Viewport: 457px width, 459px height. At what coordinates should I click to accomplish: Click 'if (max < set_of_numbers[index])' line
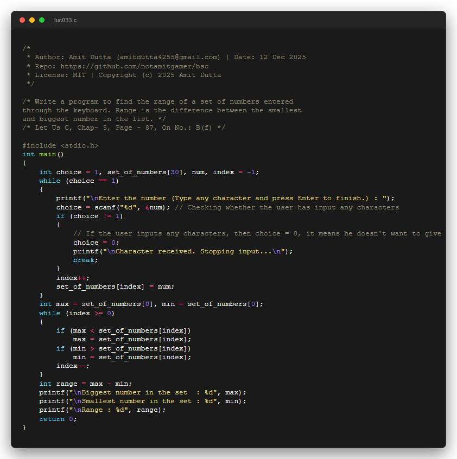tap(123, 331)
